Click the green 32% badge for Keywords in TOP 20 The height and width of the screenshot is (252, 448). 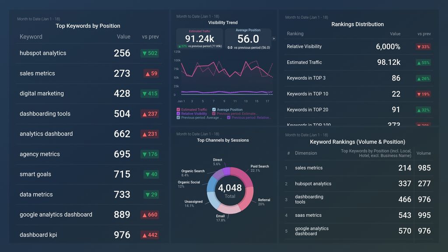pos(423,110)
